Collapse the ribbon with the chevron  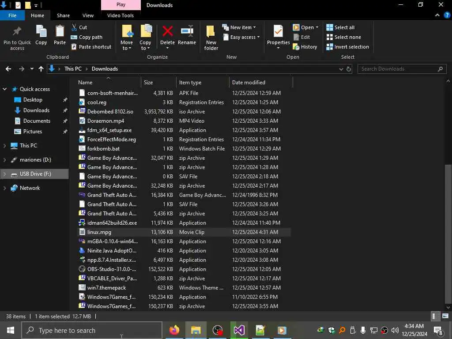(437, 15)
